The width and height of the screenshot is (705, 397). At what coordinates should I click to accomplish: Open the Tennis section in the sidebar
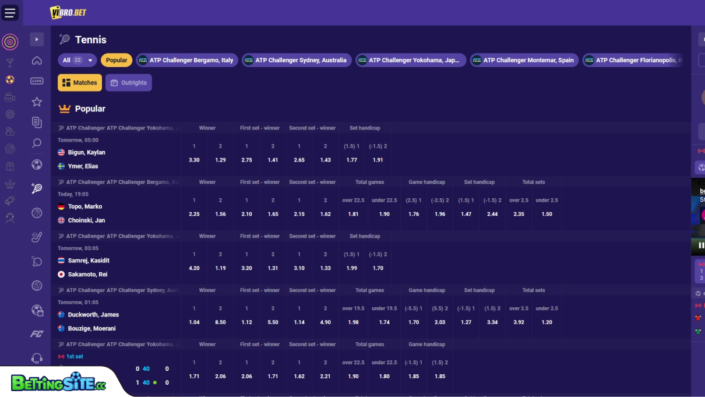pos(37,188)
